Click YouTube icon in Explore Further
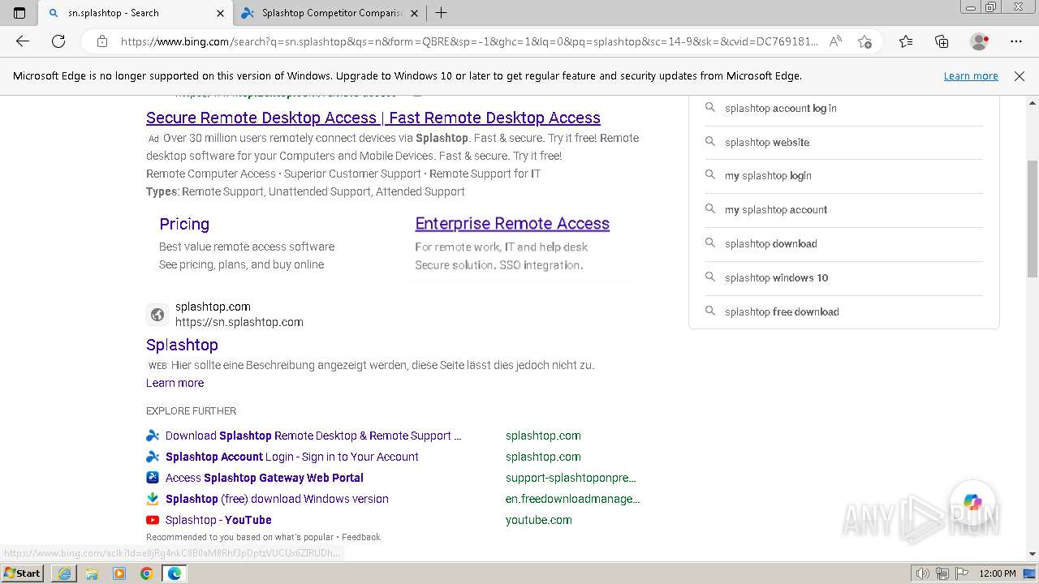Screen dimensions: 1039x584 click(153, 520)
